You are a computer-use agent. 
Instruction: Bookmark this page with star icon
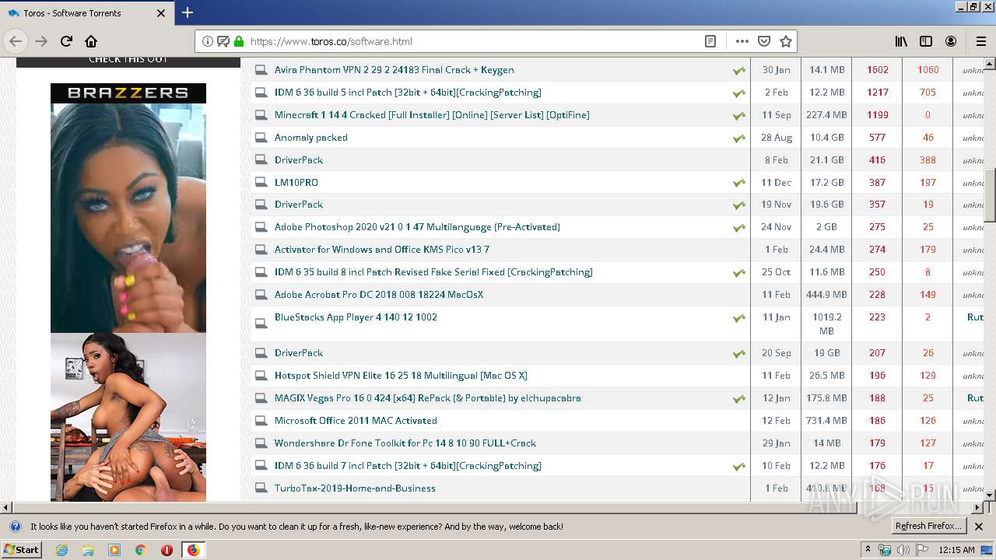[786, 41]
